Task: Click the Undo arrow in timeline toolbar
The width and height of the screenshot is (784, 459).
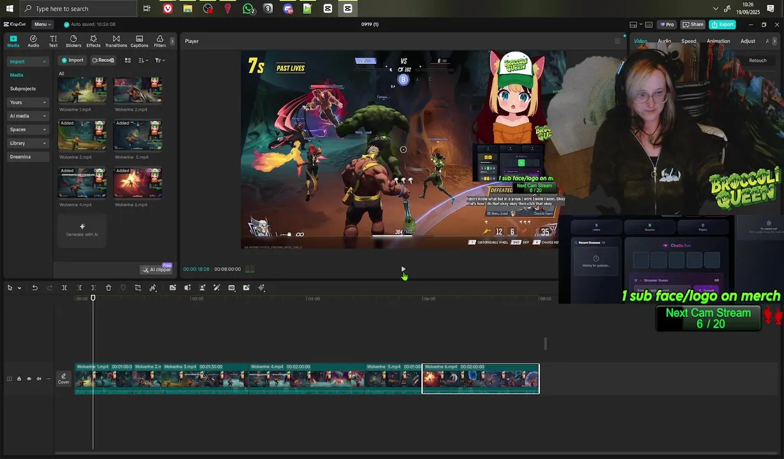Action: pyautogui.click(x=34, y=288)
